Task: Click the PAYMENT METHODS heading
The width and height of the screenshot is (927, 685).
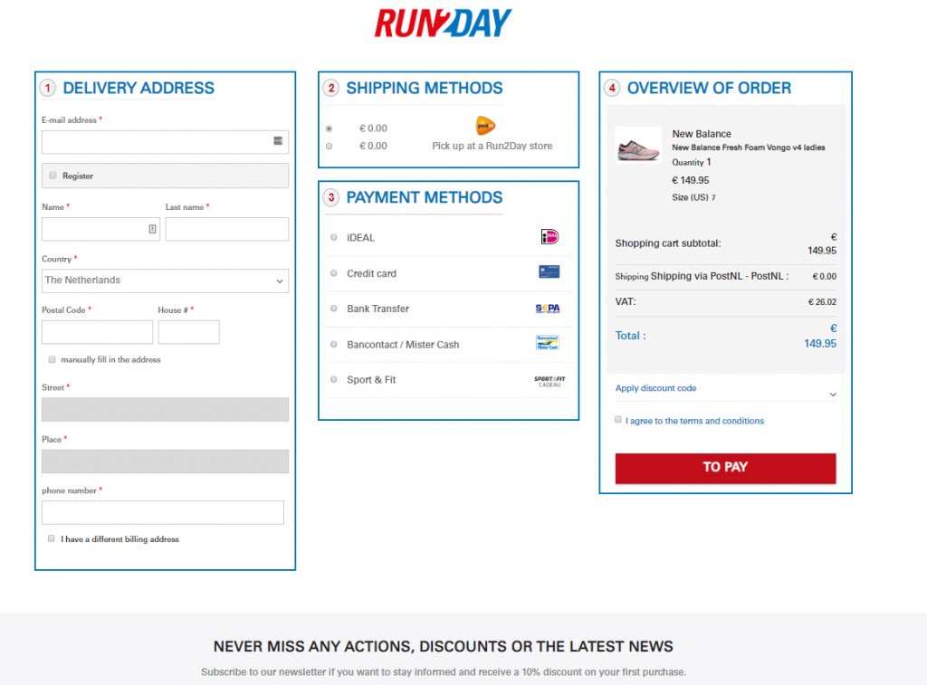Action: (425, 197)
